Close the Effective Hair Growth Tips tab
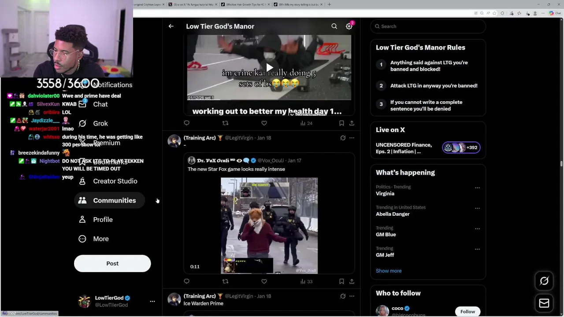 pyautogui.click(x=268, y=4)
